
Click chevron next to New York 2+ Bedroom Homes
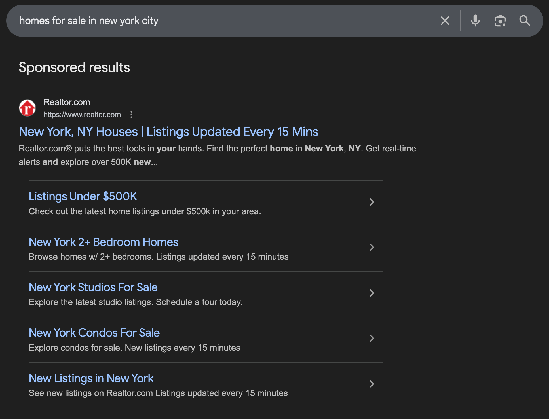(x=372, y=247)
